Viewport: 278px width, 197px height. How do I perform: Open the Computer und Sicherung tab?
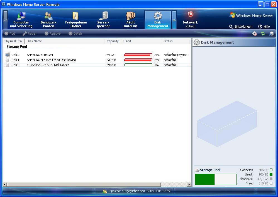21,20
